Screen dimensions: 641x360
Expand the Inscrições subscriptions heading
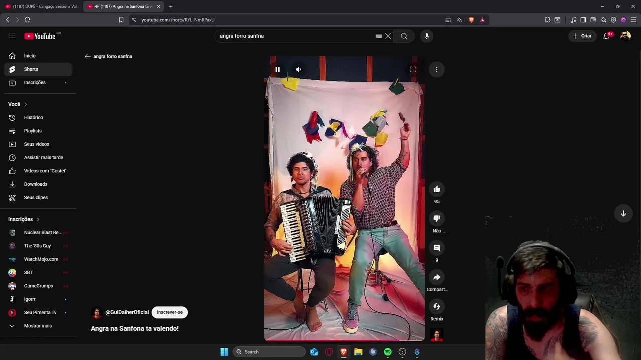[x=24, y=219]
